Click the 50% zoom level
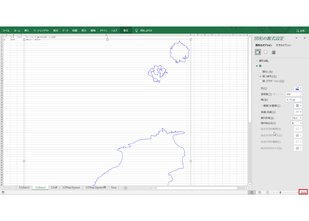309x221 pixels. pyautogui.click(x=303, y=193)
